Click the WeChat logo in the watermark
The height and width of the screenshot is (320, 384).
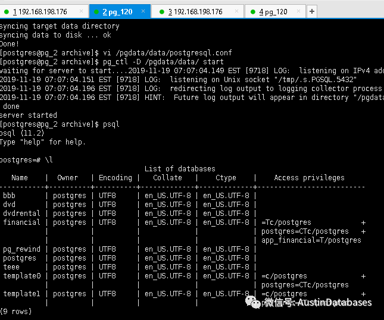252,303
